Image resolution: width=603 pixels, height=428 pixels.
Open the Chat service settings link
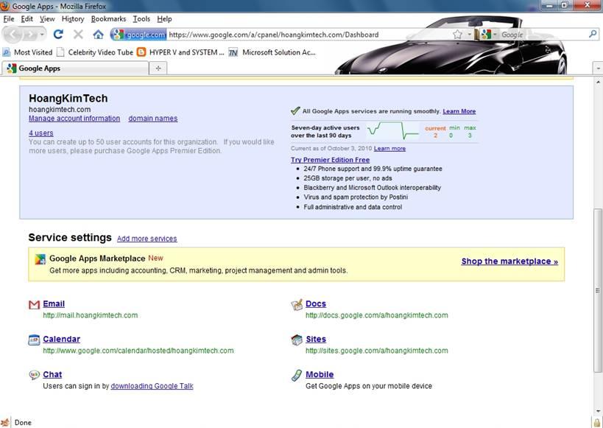click(52, 374)
